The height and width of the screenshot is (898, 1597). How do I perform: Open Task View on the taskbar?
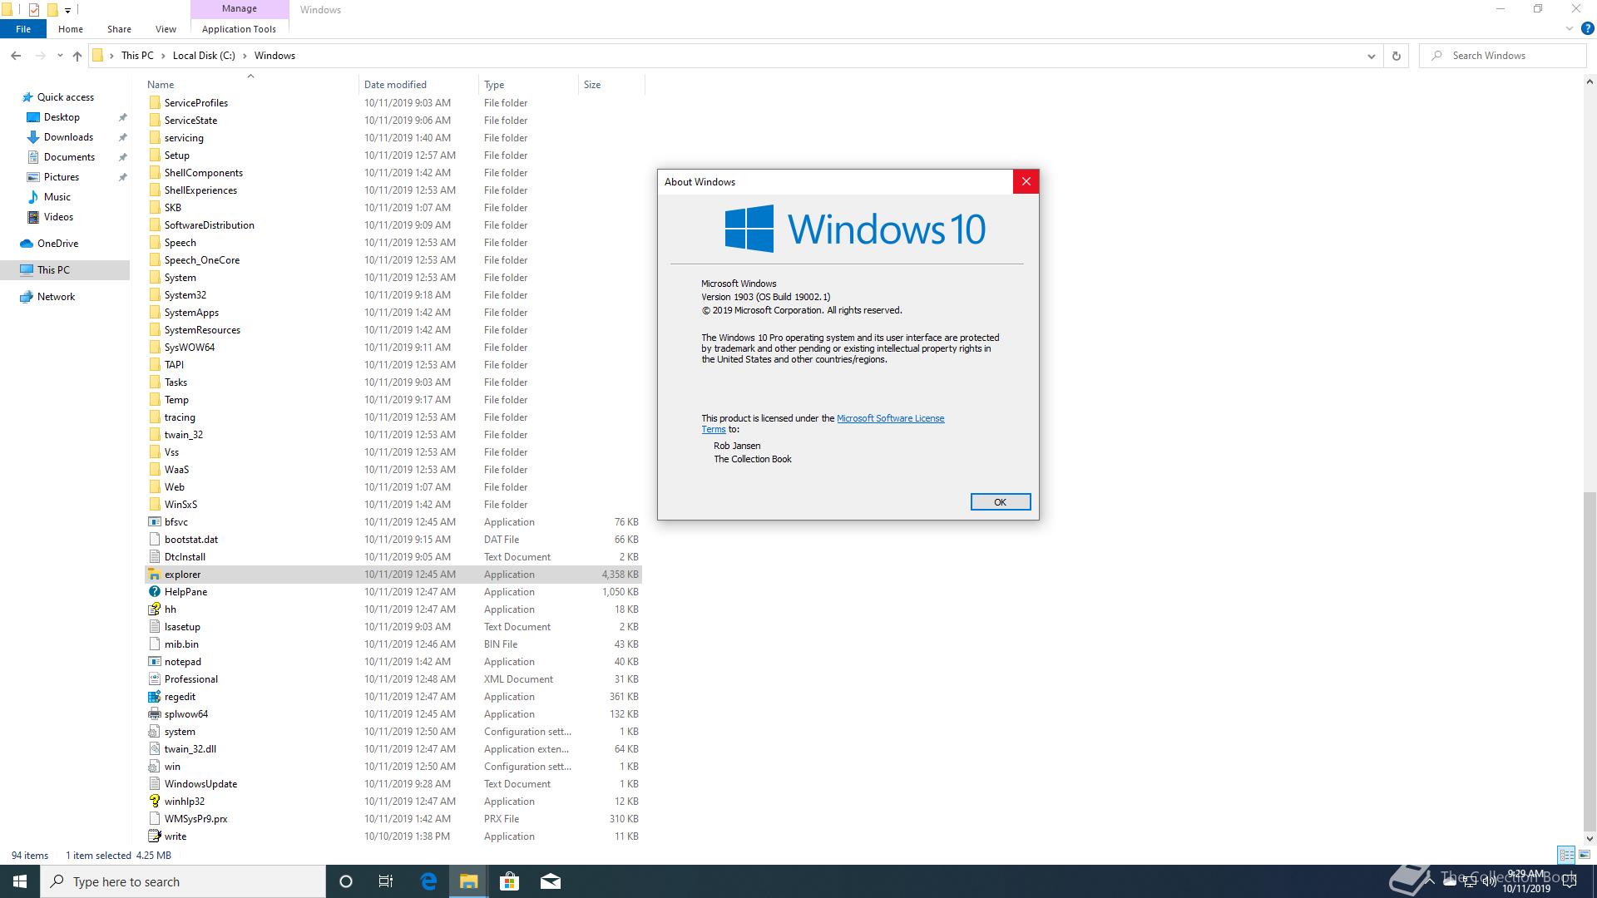386,881
